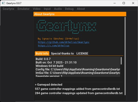The image size is (138, 102).
Task: Click the Gearlynx app icon in title bar
Action: (x=4, y=3)
